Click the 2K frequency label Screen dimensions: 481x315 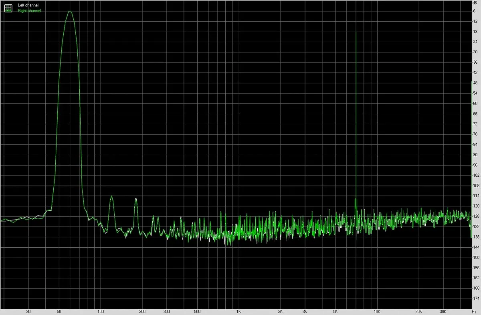(x=280, y=311)
